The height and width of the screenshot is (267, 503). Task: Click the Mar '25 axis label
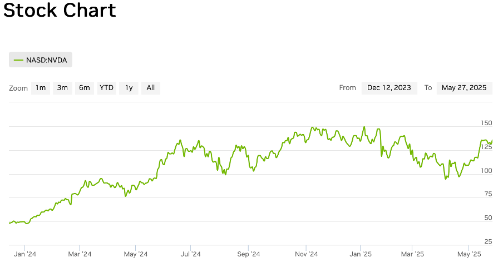(412, 254)
